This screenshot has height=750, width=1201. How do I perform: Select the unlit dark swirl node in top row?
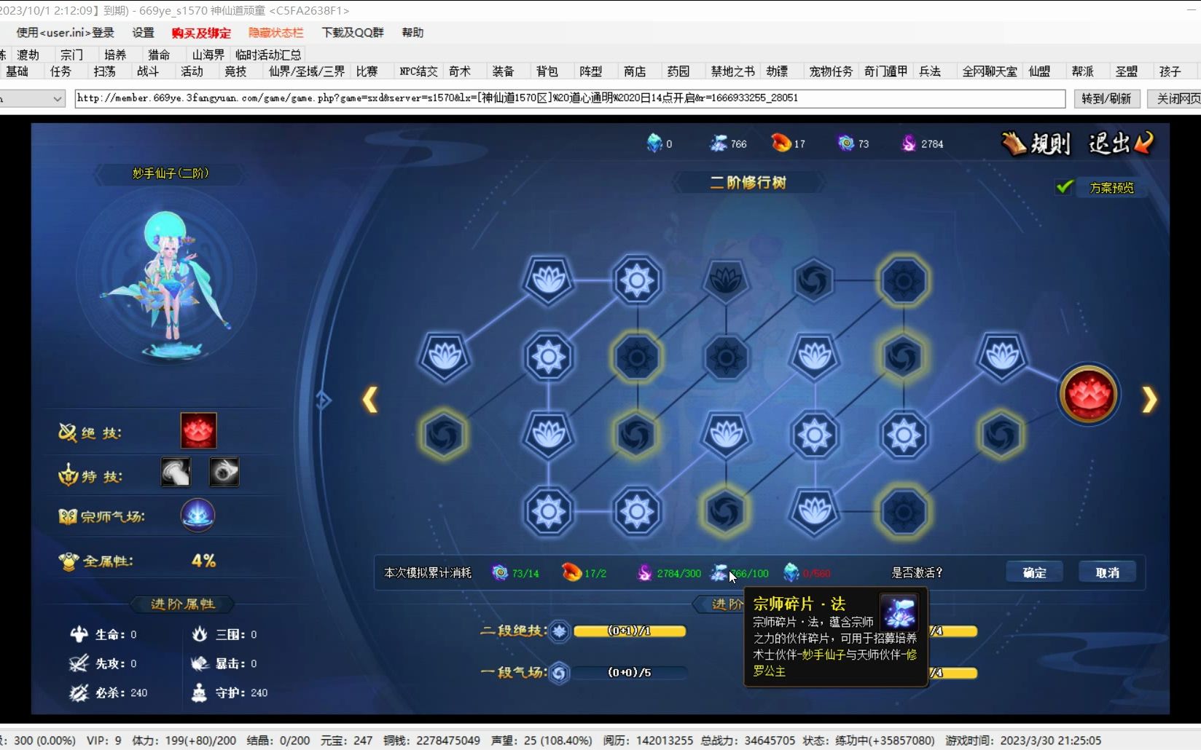pos(814,280)
